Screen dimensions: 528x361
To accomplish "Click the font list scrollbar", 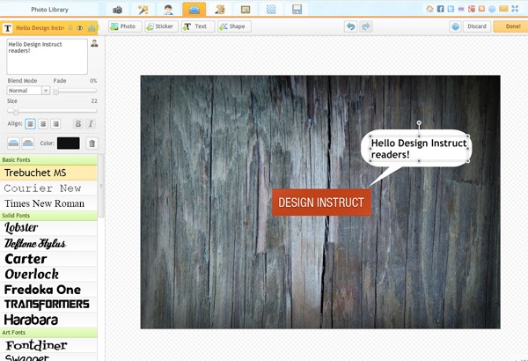I will pyautogui.click(x=101, y=186).
